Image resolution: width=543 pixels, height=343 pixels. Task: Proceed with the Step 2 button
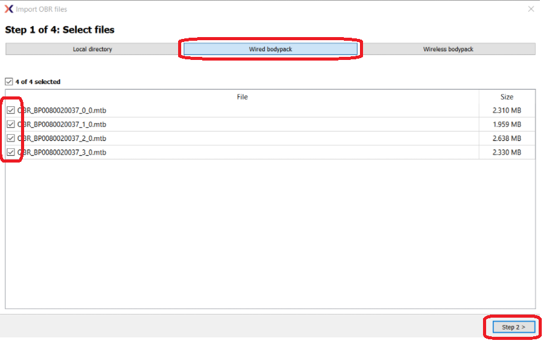coord(513,327)
